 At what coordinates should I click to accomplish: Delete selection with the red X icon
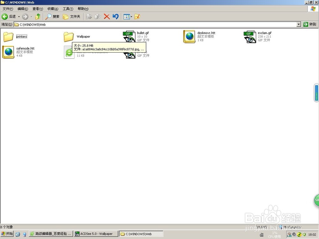pos(107,17)
